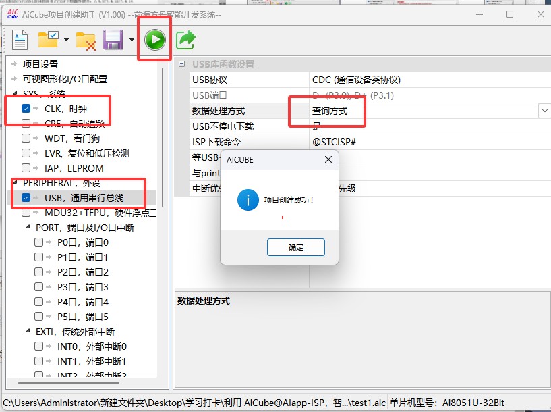The height and width of the screenshot is (412, 551).
Task: Click INT0，外部中断0 tree label
Action: 92,346
